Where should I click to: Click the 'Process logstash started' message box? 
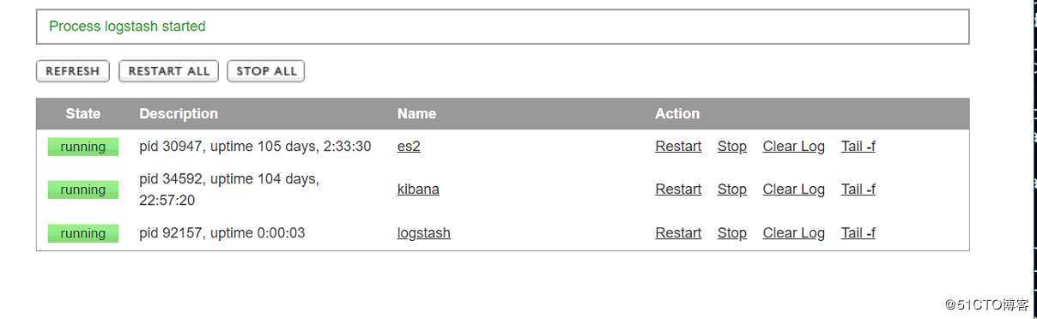(x=503, y=27)
